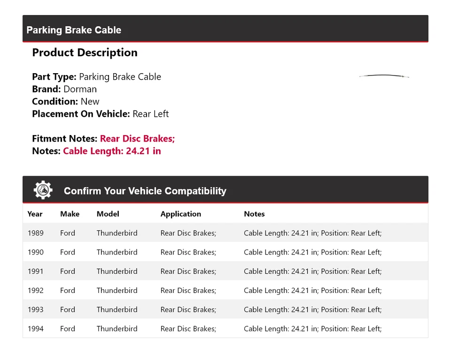The image size is (451, 353).
Task: Click the gear and wrench compatibility icon
Action: point(43,190)
